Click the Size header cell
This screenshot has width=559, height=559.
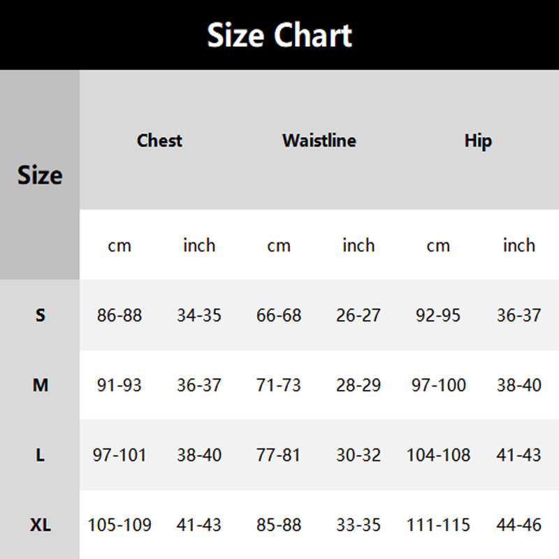pos(40,175)
